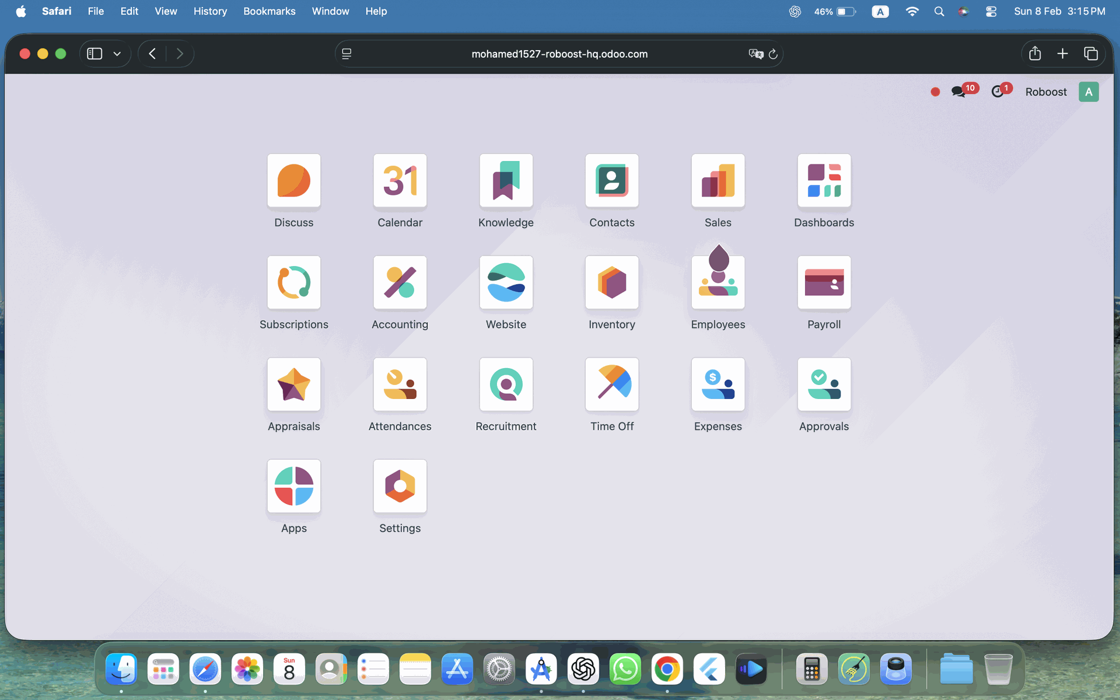Toggle the Safari sidebar
This screenshot has height=700, width=1120.
tap(94, 54)
